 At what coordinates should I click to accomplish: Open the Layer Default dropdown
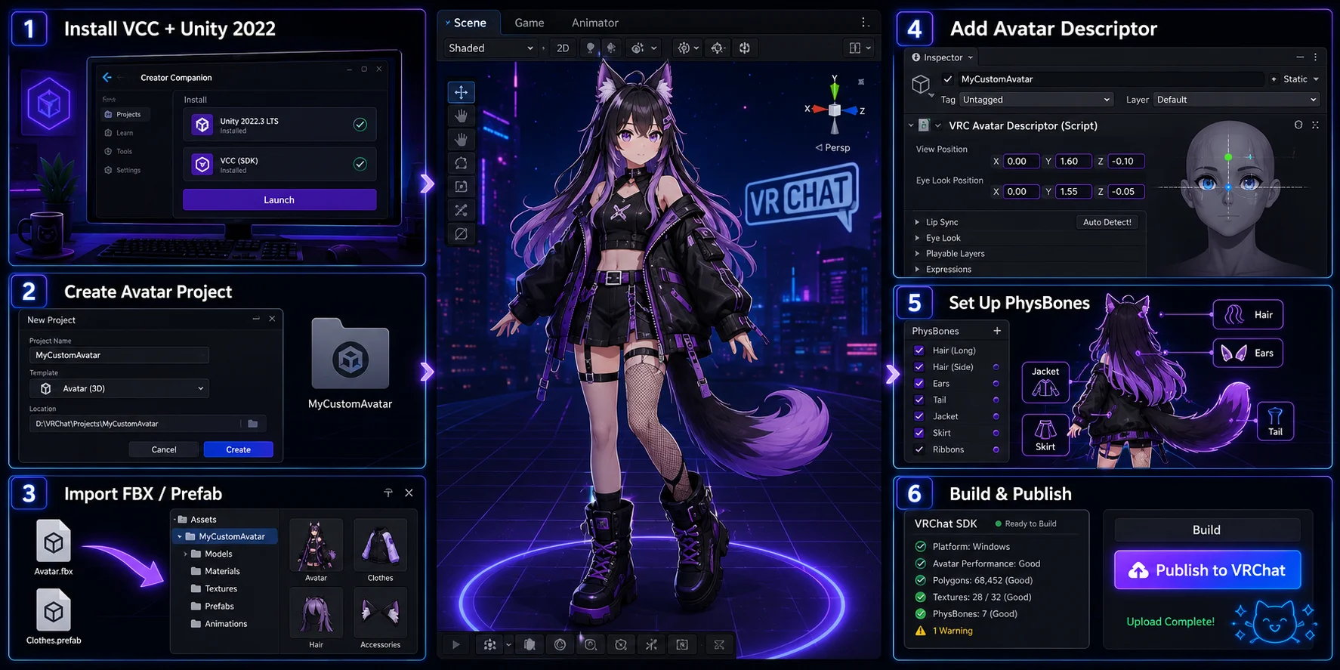tap(1237, 100)
